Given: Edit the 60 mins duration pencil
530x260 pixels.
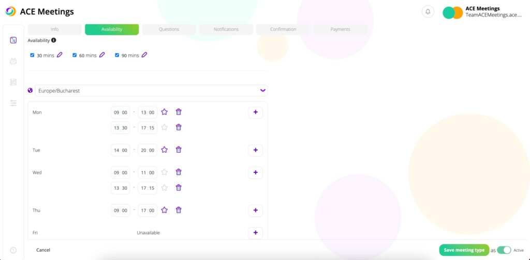Looking at the screenshot, I should pyautogui.click(x=102, y=55).
